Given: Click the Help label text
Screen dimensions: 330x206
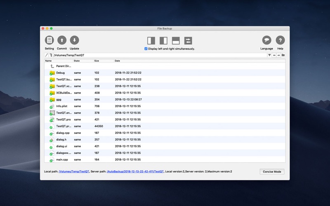Looking at the screenshot, I should [x=280, y=49].
